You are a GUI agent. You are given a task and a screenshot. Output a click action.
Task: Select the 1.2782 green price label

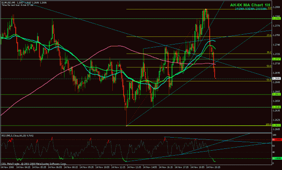[x=276, y=18]
